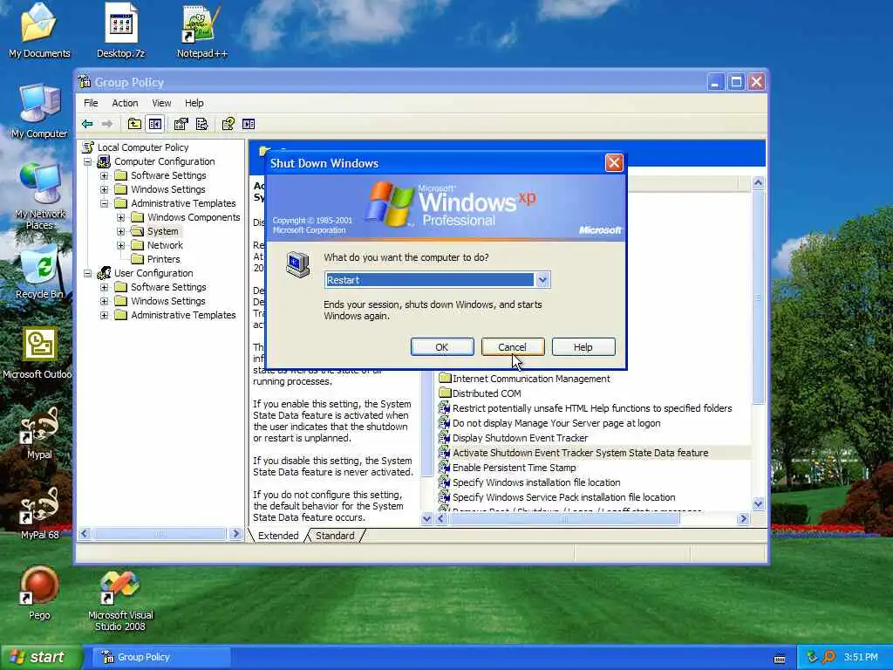
Task: Select Software Settings under User Configuration
Action: [x=168, y=287]
